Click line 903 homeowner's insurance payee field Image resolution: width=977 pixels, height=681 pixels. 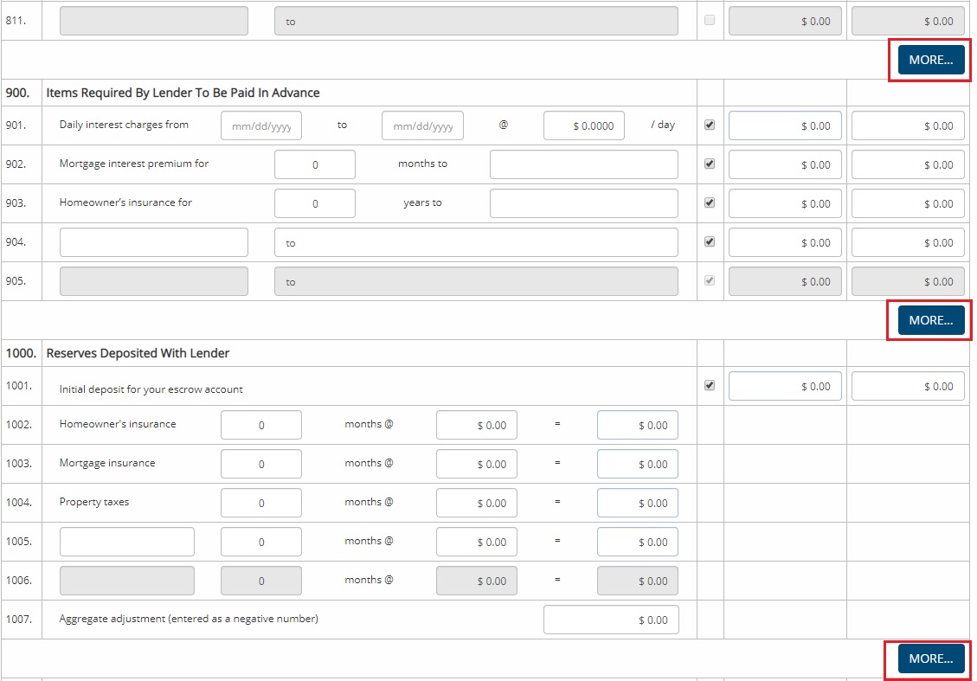pyautogui.click(x=584, y=203)
